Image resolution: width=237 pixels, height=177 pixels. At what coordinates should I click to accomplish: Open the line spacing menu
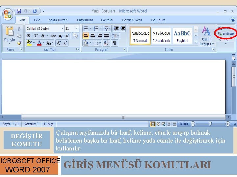[116, 36]
